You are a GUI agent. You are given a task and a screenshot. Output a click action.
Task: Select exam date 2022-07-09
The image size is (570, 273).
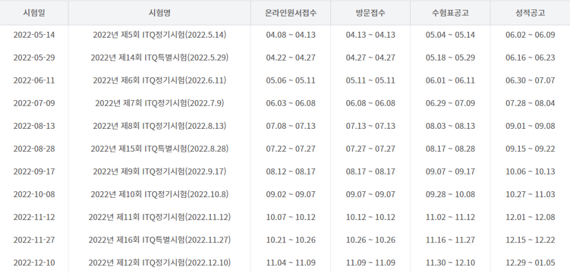pyautogui.click(x=34, y=104)
